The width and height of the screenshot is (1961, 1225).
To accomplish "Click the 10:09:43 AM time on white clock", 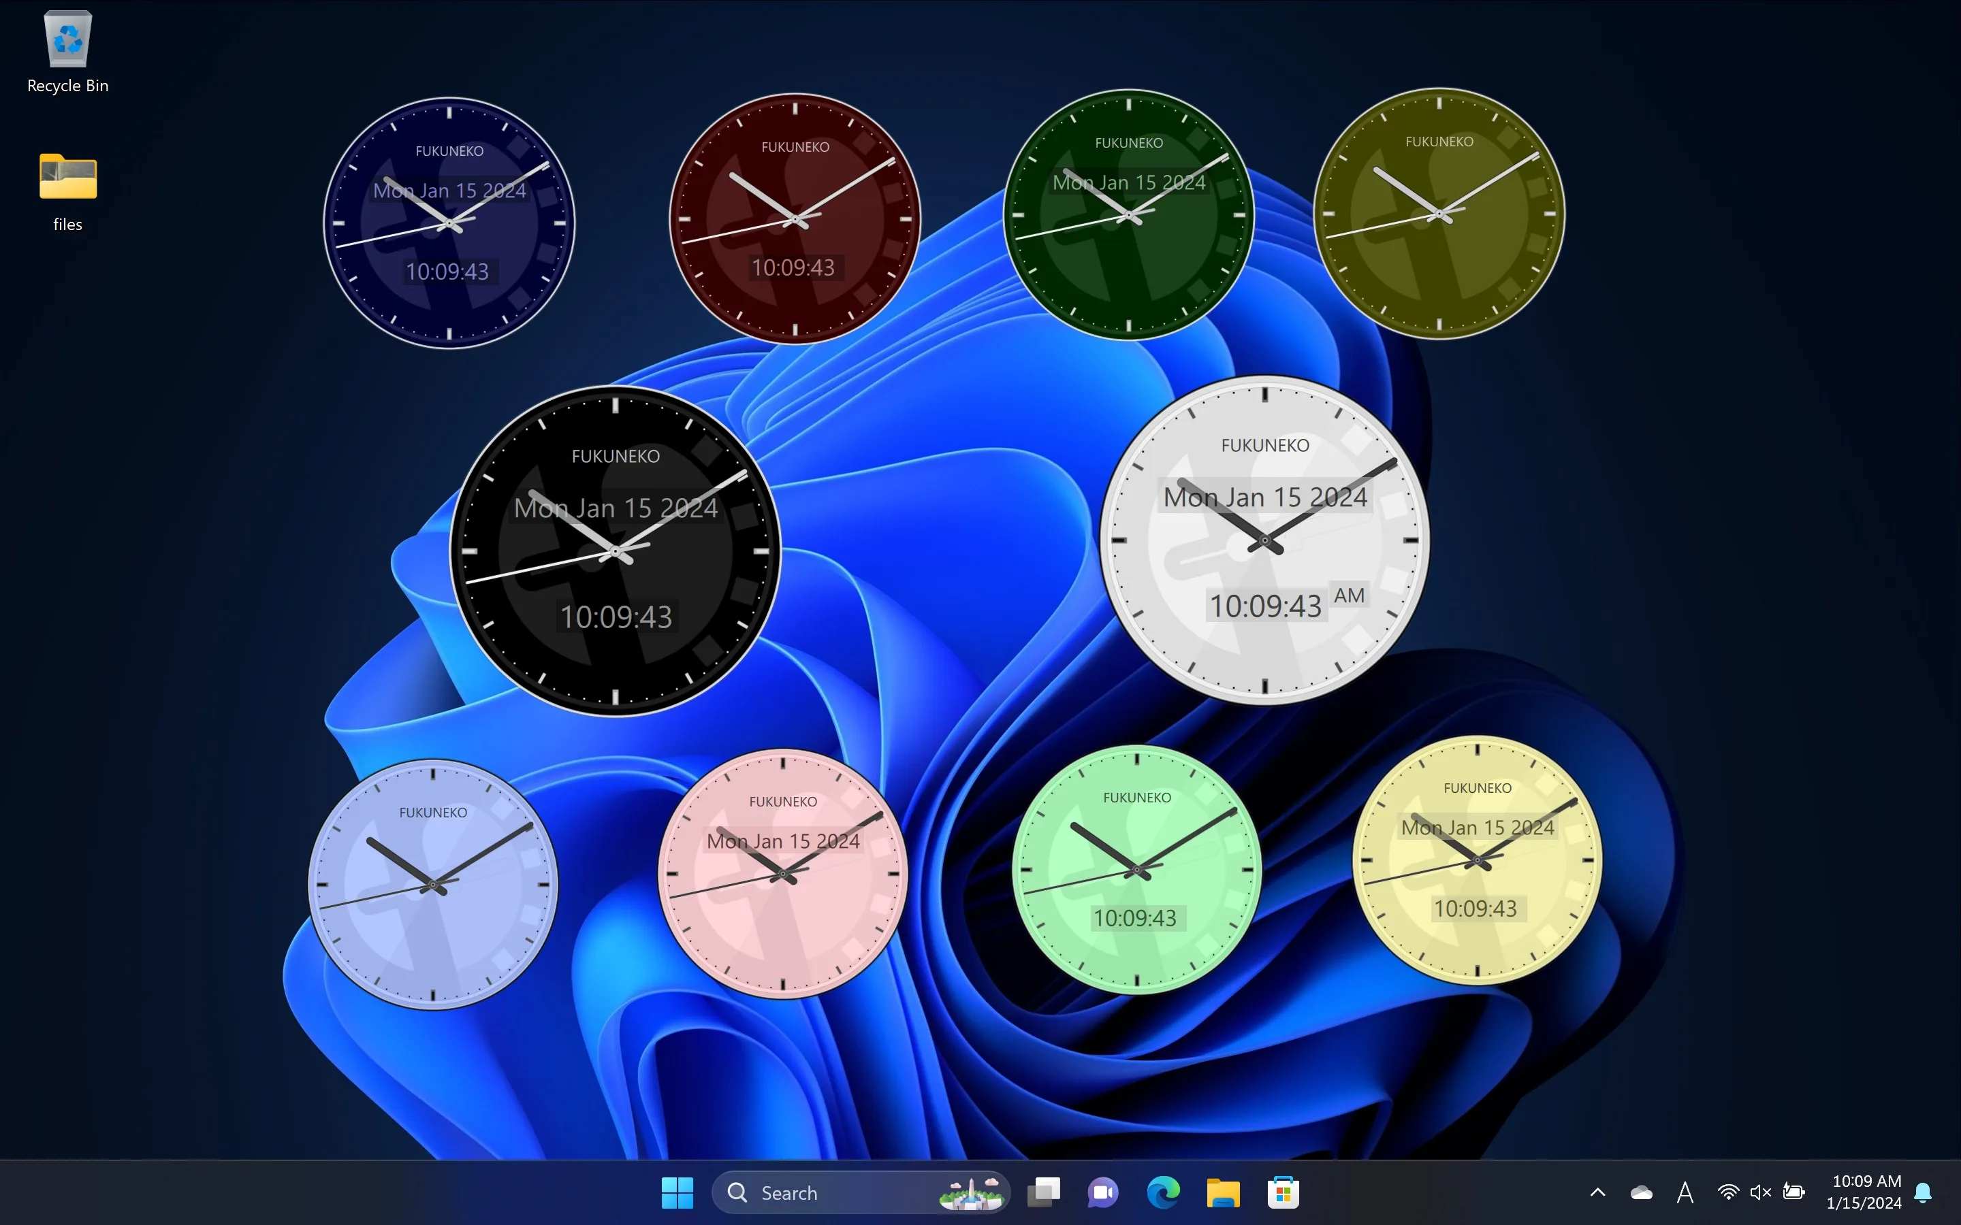I will (1287, 603).
